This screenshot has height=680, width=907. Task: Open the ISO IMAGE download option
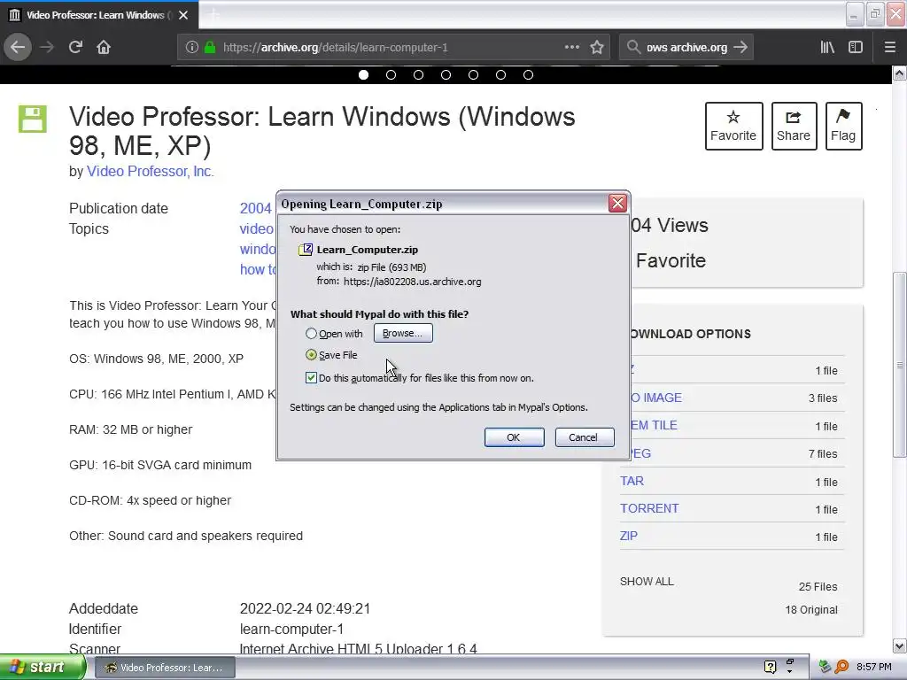click(x=656, y=398)
